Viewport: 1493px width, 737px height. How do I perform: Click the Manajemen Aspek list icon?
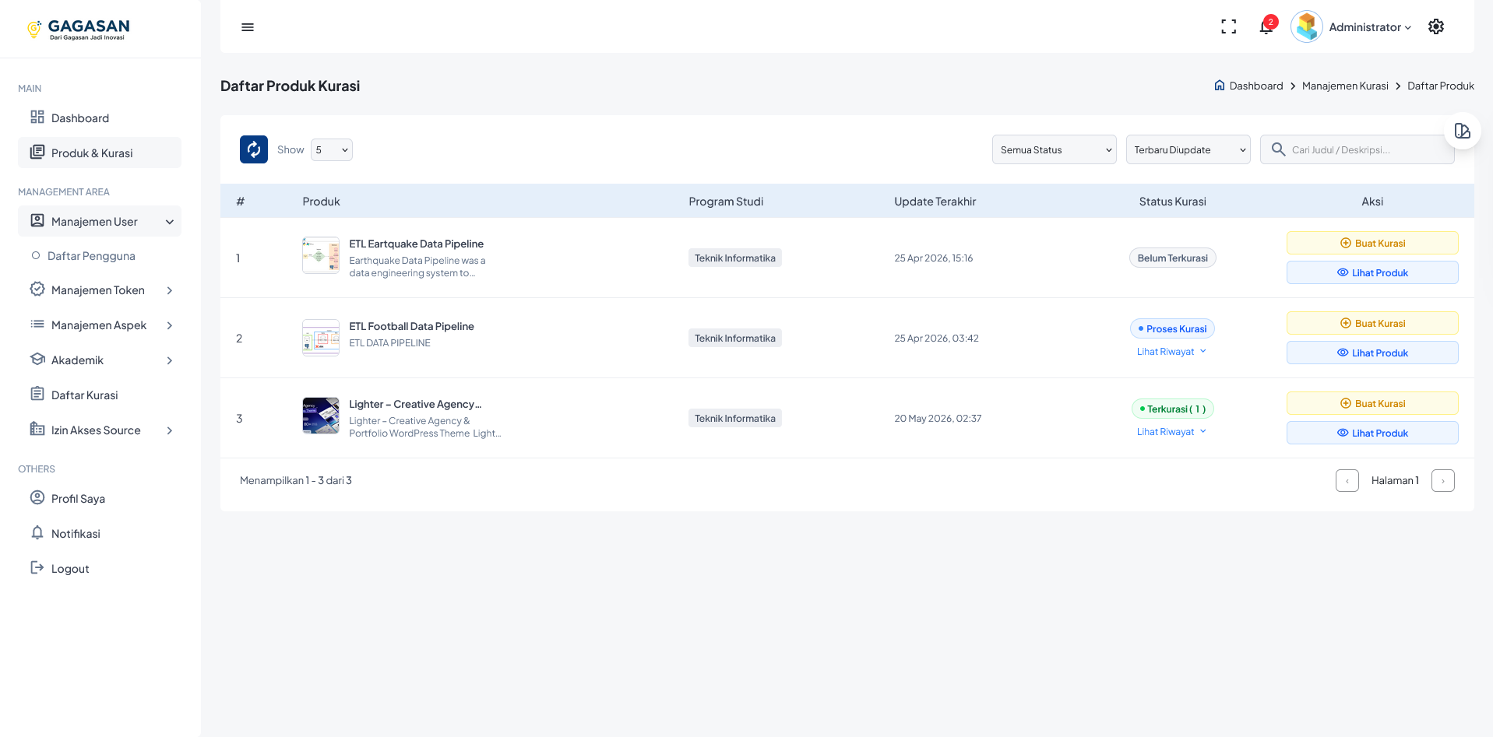pyautogui.click(x=37, y=324)
